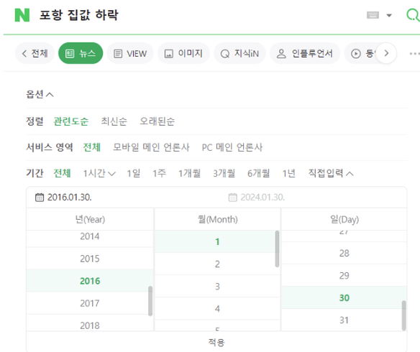Sort results by 오래된순
This screenshot has width=420, height=352.
tap(157, 121)
